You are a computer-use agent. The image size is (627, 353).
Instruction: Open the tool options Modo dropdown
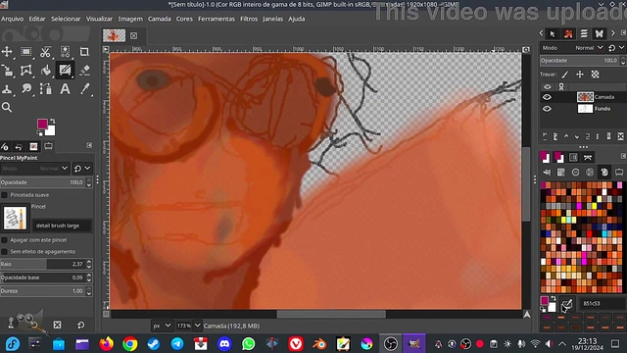point(35,169)
